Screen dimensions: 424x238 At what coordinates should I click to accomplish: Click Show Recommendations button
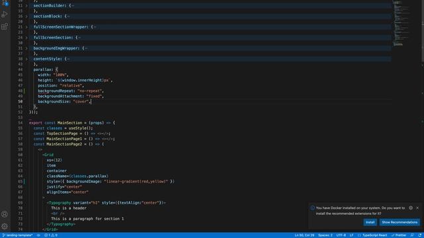pyautogui.click(x=399, y=222)
